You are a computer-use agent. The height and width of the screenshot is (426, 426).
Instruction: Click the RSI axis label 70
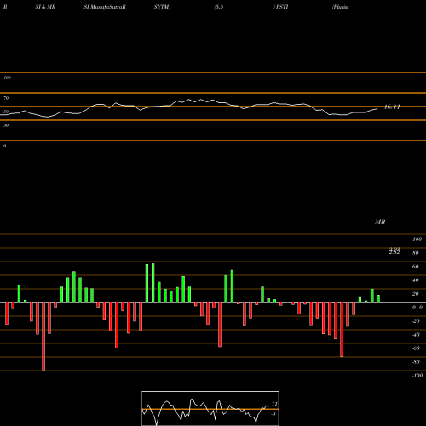pos(6,98)
